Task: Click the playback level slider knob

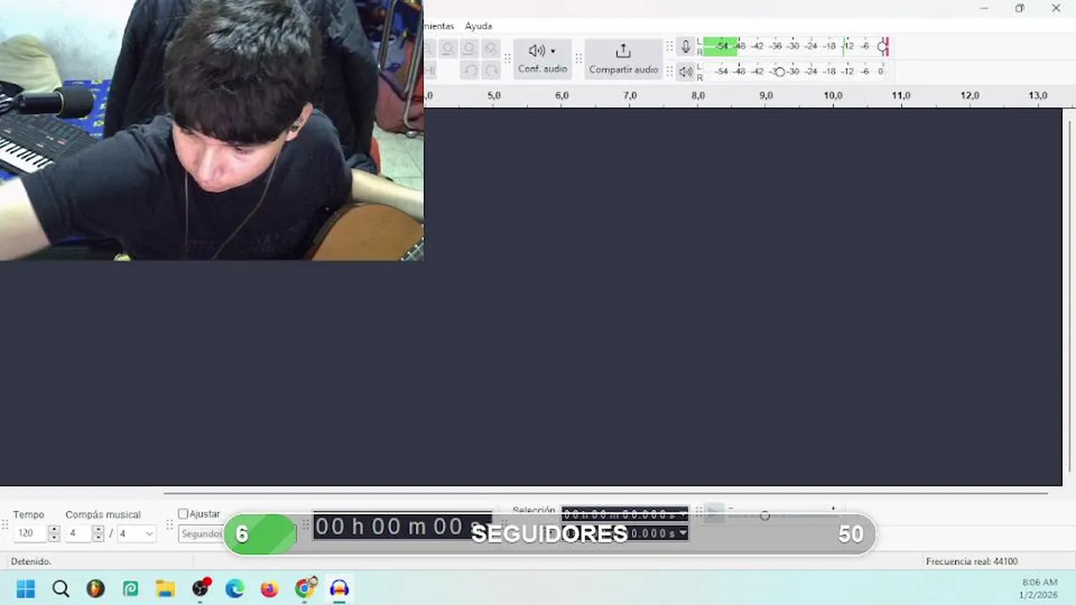Action: point(779,71)
